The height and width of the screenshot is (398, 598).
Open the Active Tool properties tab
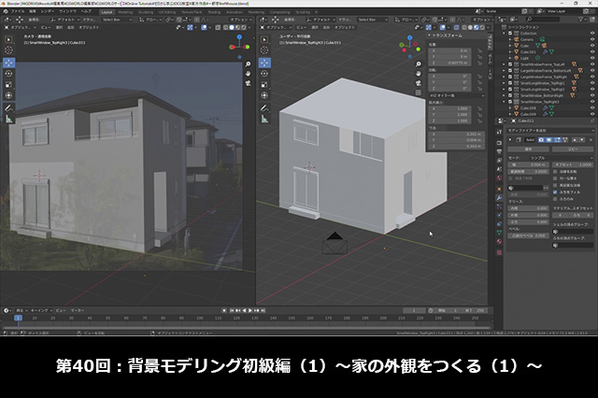coord(499,132)
